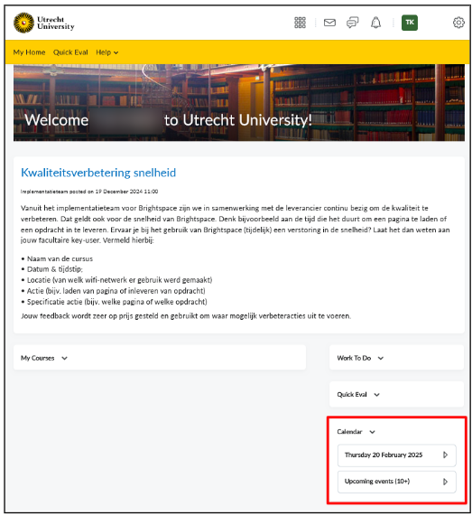
Task: Open subscription alerts chat bubbles icon
Action: 352,23
